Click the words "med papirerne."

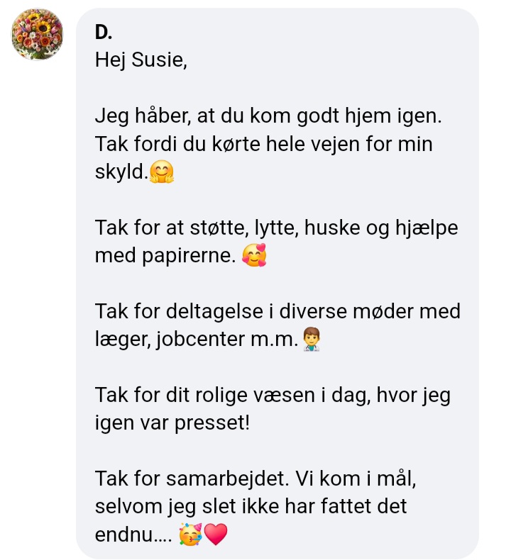(x=165, y=256)
